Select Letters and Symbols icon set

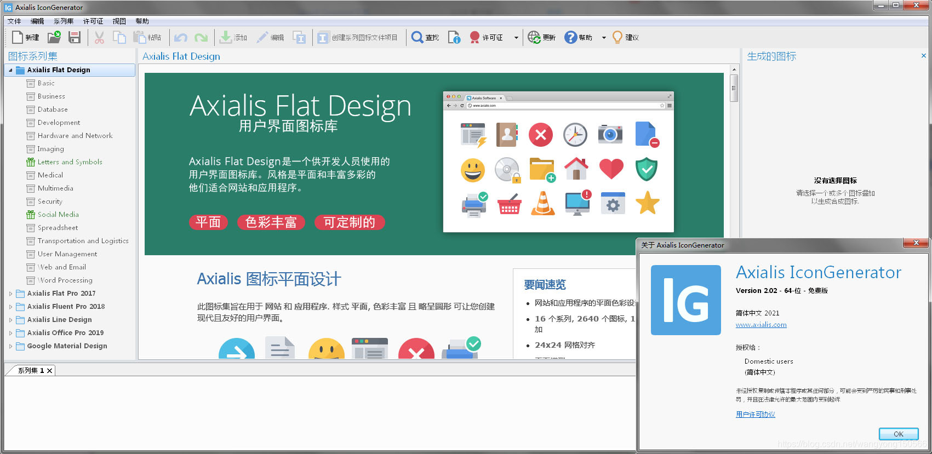(x=70, y=162)
